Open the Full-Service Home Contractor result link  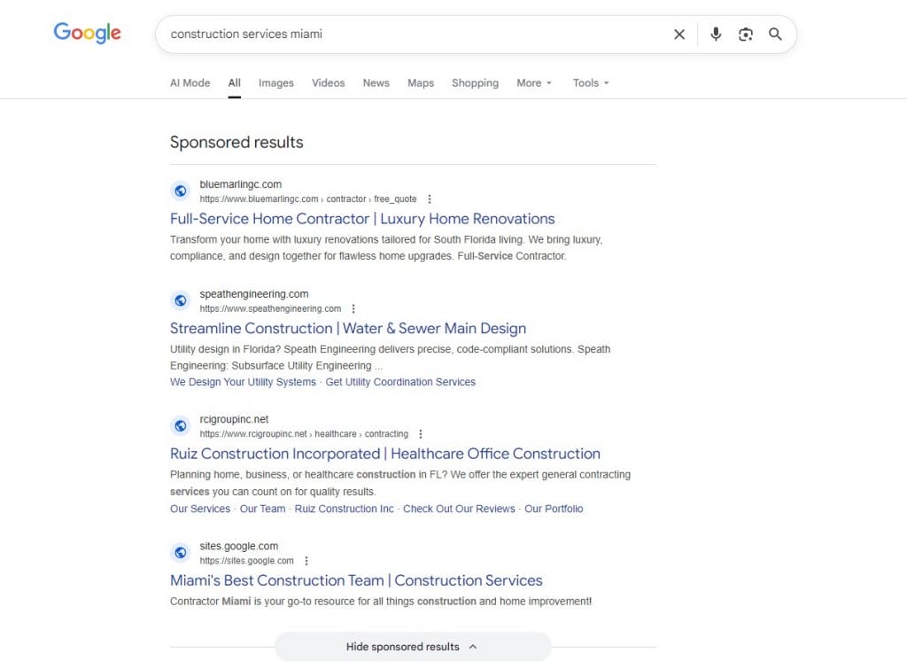click(362, 218)
